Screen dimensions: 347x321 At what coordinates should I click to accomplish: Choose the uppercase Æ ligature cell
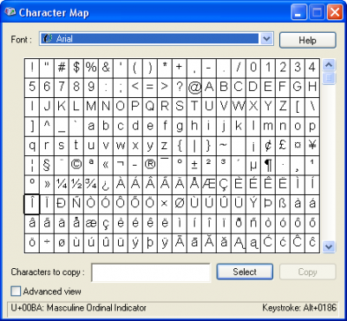pyautogui.click(x=209, y=185)
